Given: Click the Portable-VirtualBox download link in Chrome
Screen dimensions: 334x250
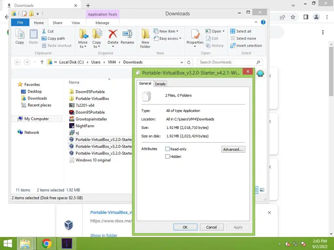Looking at the screenshot, I should 111,212.
